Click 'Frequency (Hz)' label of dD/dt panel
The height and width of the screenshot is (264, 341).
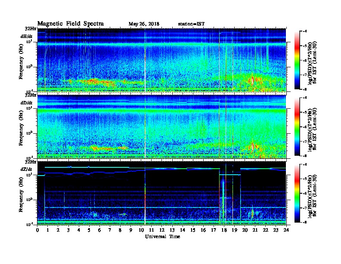tap(21, 129)
